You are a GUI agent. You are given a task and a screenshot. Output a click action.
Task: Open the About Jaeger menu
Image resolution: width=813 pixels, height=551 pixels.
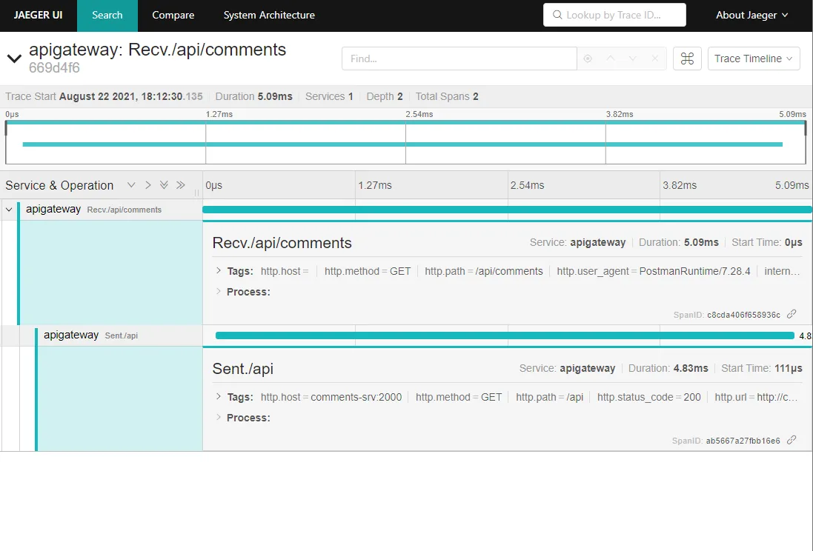[751, 16]
